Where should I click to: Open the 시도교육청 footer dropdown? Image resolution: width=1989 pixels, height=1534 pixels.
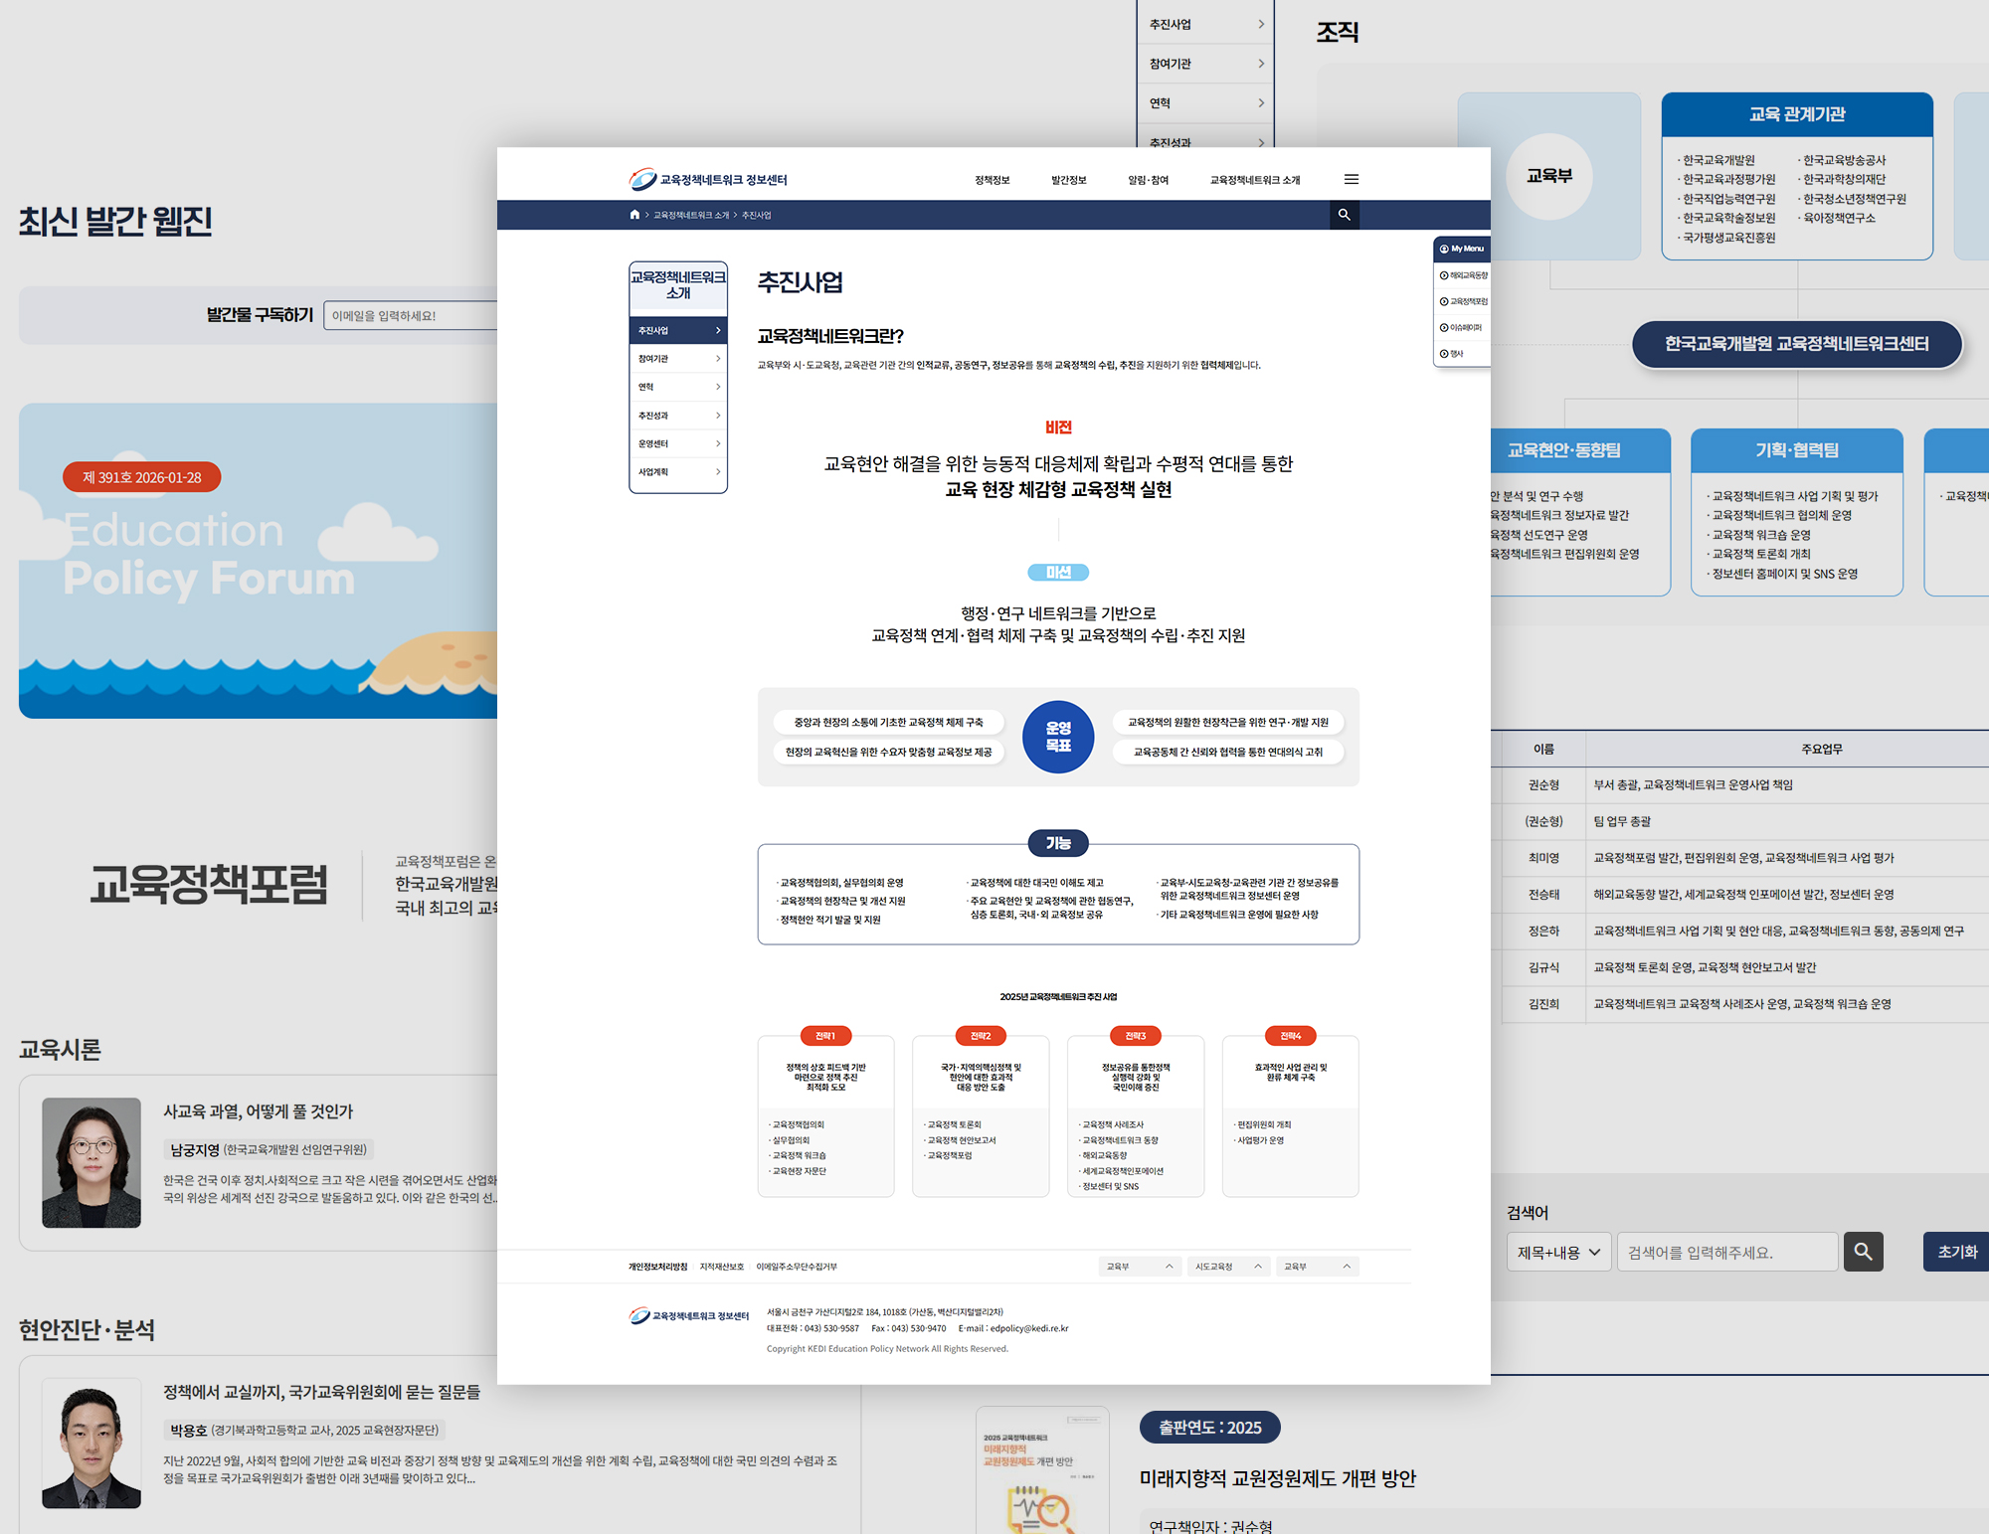pyautogui.click(x=1227, y=1267)
